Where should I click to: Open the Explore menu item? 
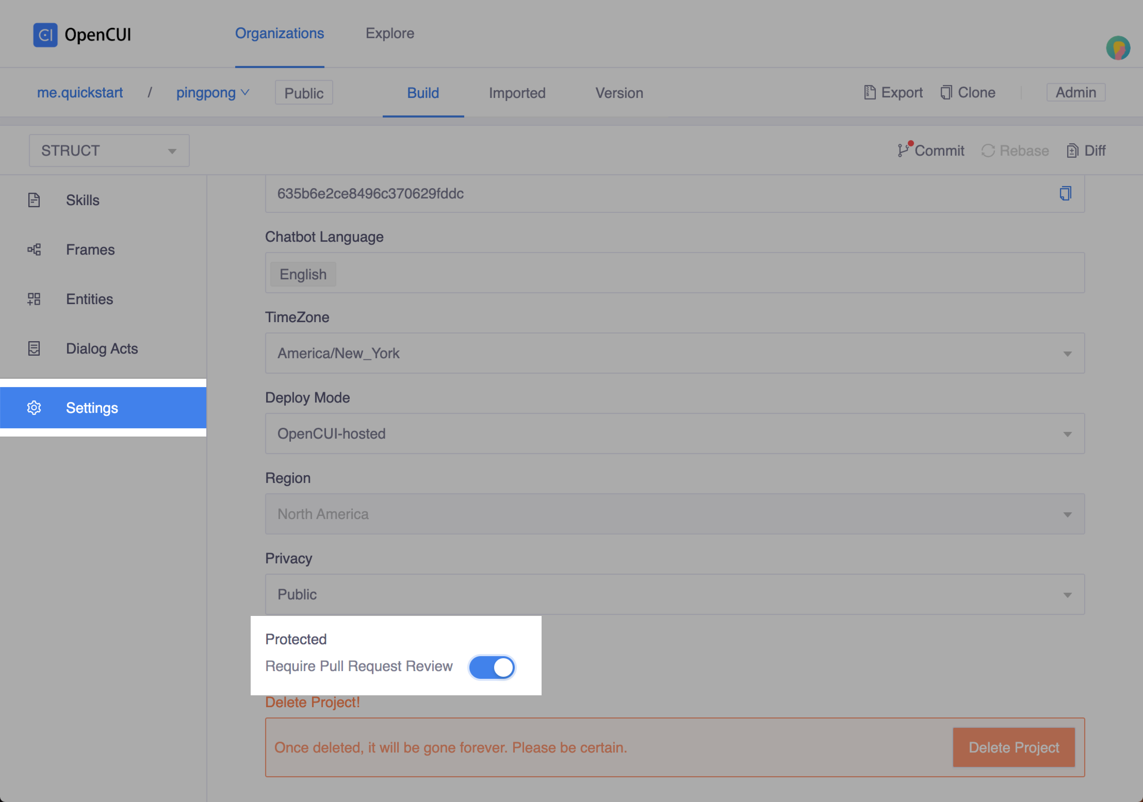pos(390,34)
